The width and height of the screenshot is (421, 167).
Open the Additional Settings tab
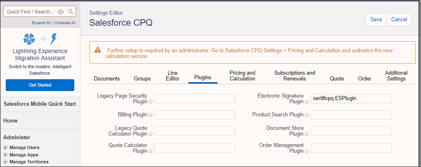coord(396,76)
